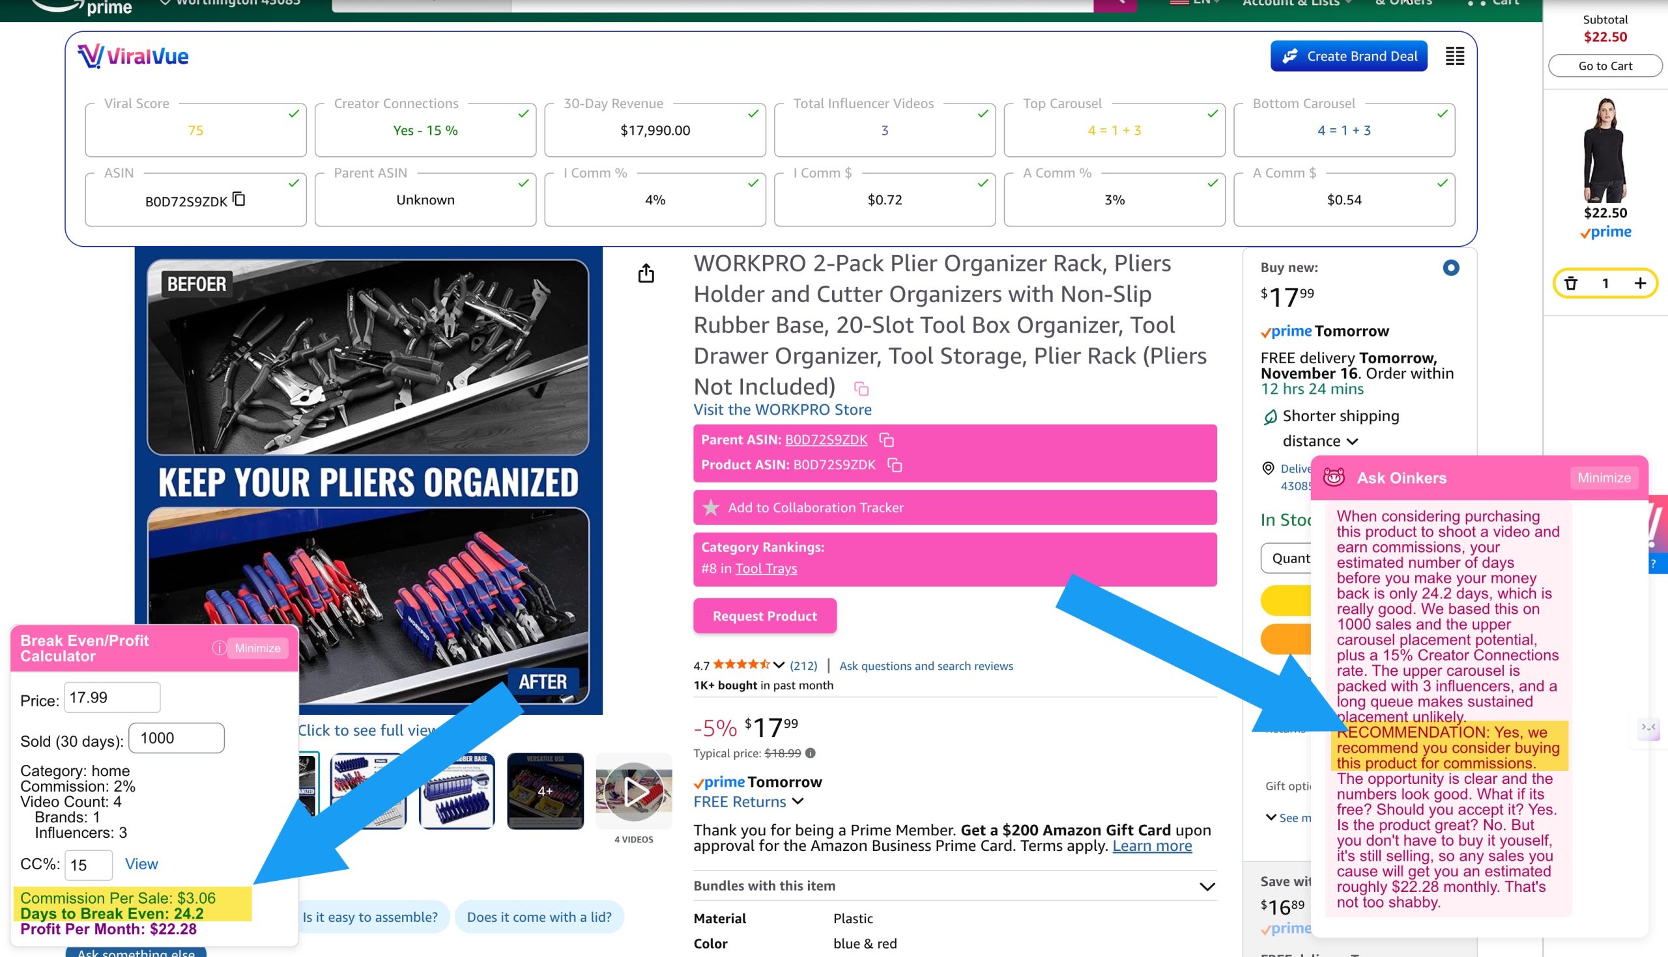Expand Shorter shipping distance details

click(x=1352, y=441)
